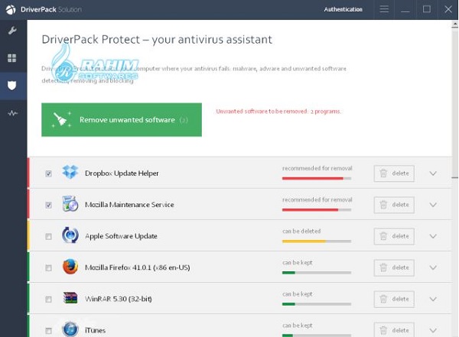Open the diagnostics pulse icon in sidebar

pos(12,113)
